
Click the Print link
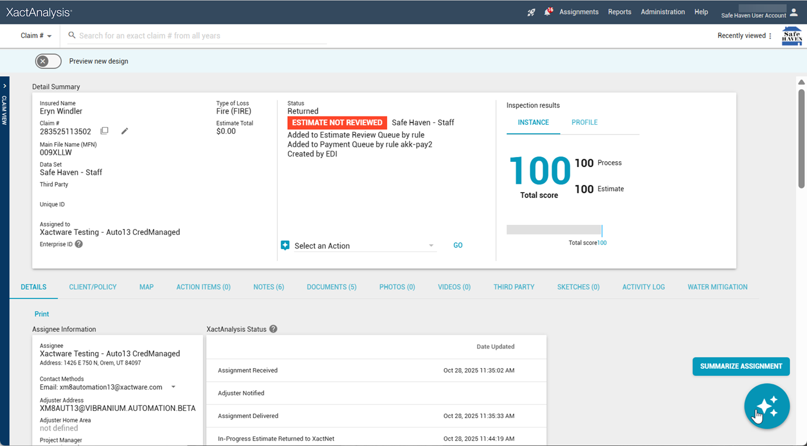click(x=42, y=314)
